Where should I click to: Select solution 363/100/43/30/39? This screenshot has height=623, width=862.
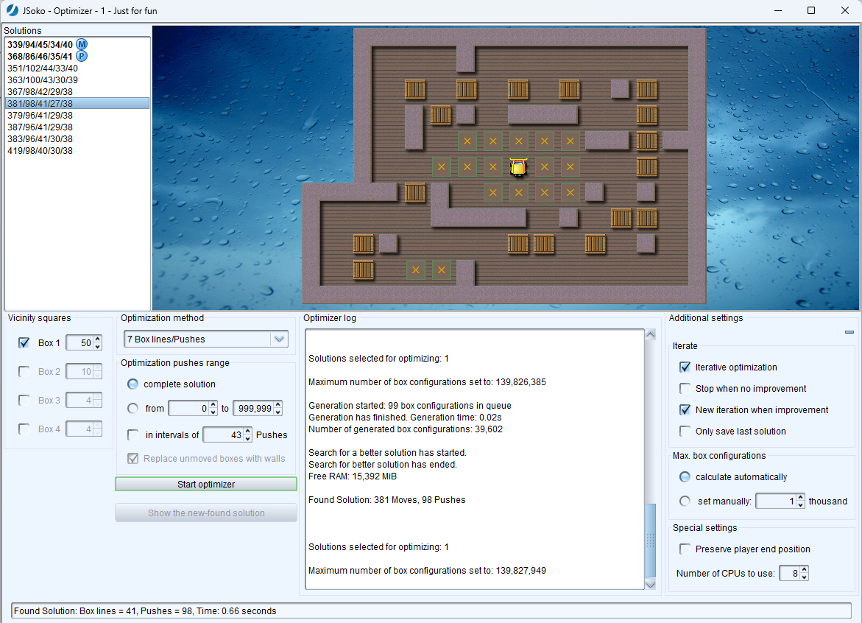(x=77, y=80)
